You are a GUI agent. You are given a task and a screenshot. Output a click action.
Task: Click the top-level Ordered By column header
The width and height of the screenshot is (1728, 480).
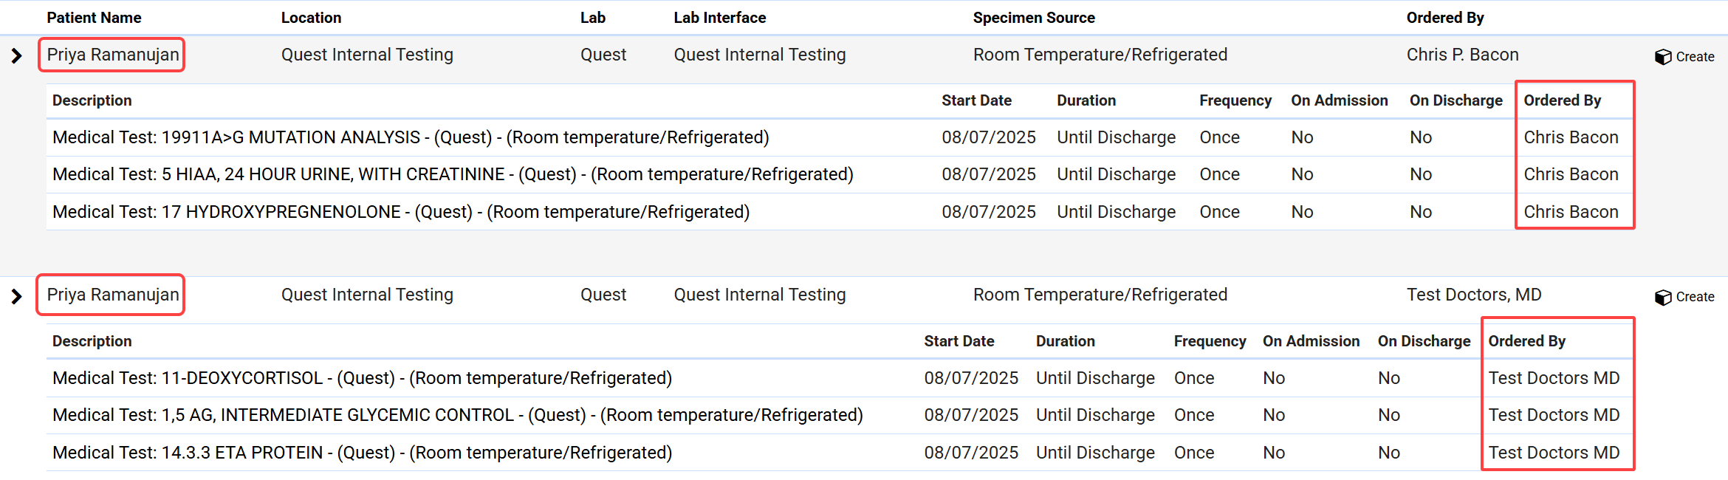pos(1444,18)
